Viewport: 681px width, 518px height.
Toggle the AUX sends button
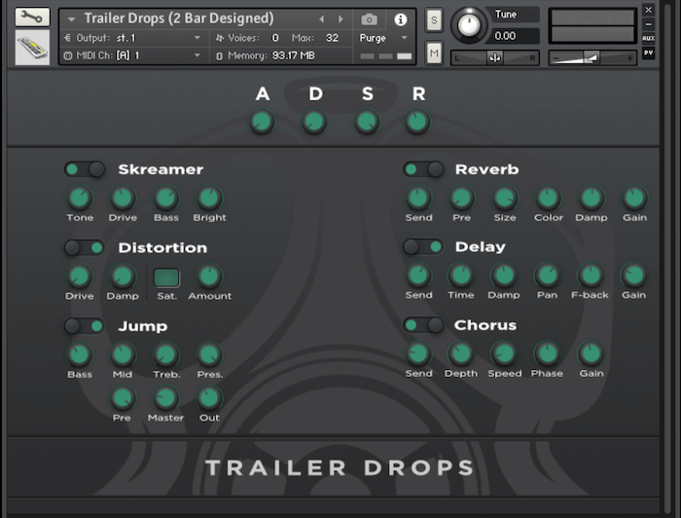649,38
